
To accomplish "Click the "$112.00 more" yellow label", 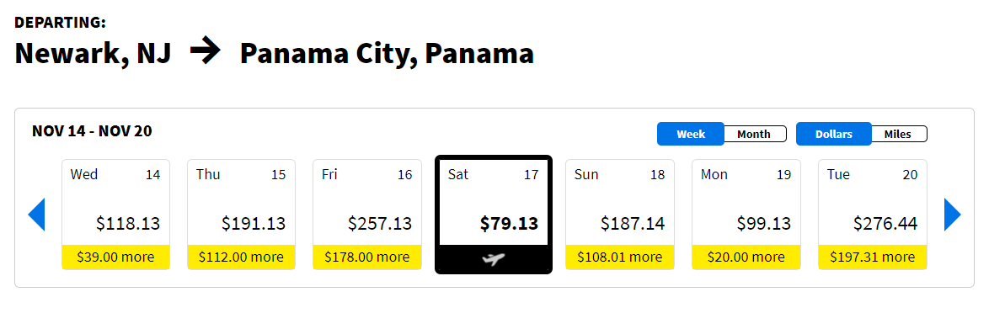I will 241,257.
